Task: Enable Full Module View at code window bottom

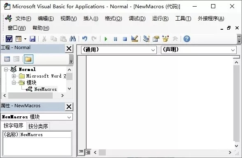Action: coord(88,152)
